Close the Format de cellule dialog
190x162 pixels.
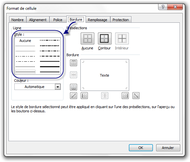coord(175,7)
